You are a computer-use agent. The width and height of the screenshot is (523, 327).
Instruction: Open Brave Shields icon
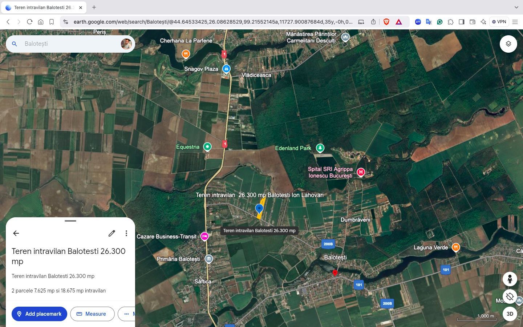(386, 22)
